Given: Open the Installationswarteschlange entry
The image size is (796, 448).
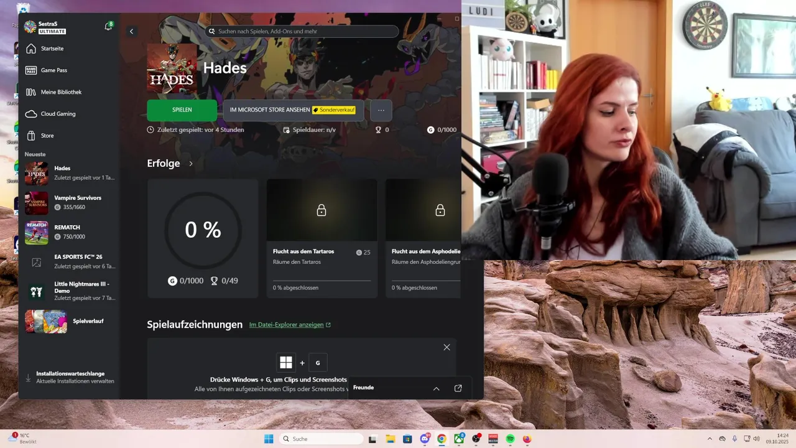Looking at the screenshot, I should pyautogui.click(x=70, y=377).
